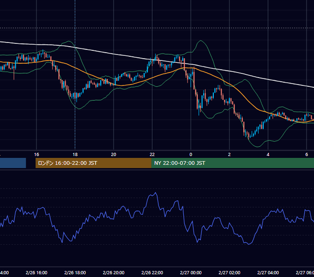Click the 6 hour label on chart axis

(307, 155)
